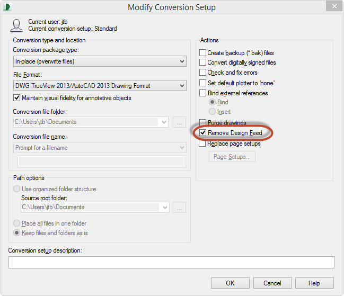The image size is (344, 296).
Task: Tick Bind external references checkbox
Action: click(x=202, y=93)
